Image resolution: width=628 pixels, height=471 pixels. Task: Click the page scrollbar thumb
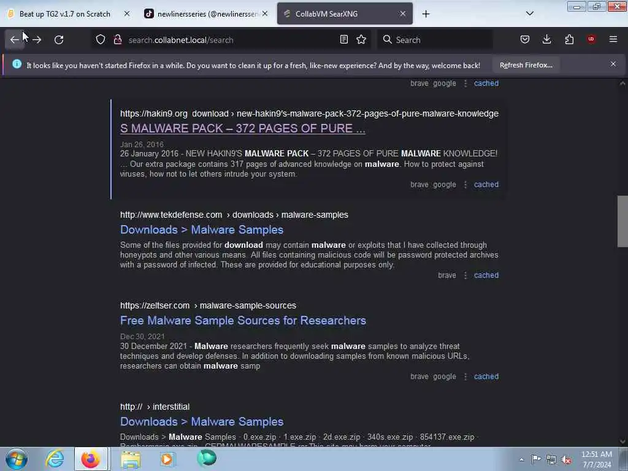[622, 221]
